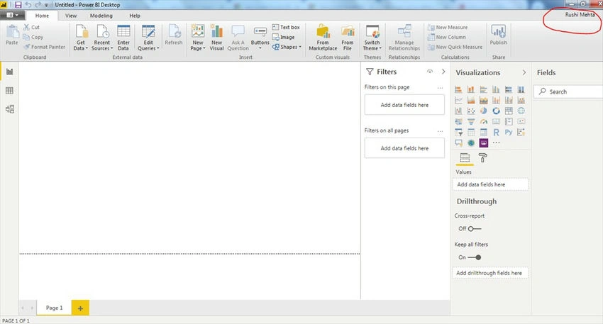Select the Scatter chart visual

pyautogui.click(x=471, y=111)
